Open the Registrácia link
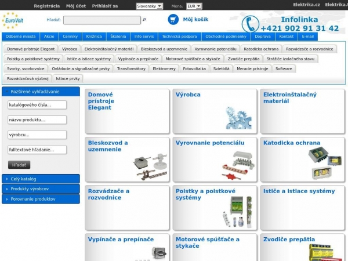The image size is (348, 261). 47,6
